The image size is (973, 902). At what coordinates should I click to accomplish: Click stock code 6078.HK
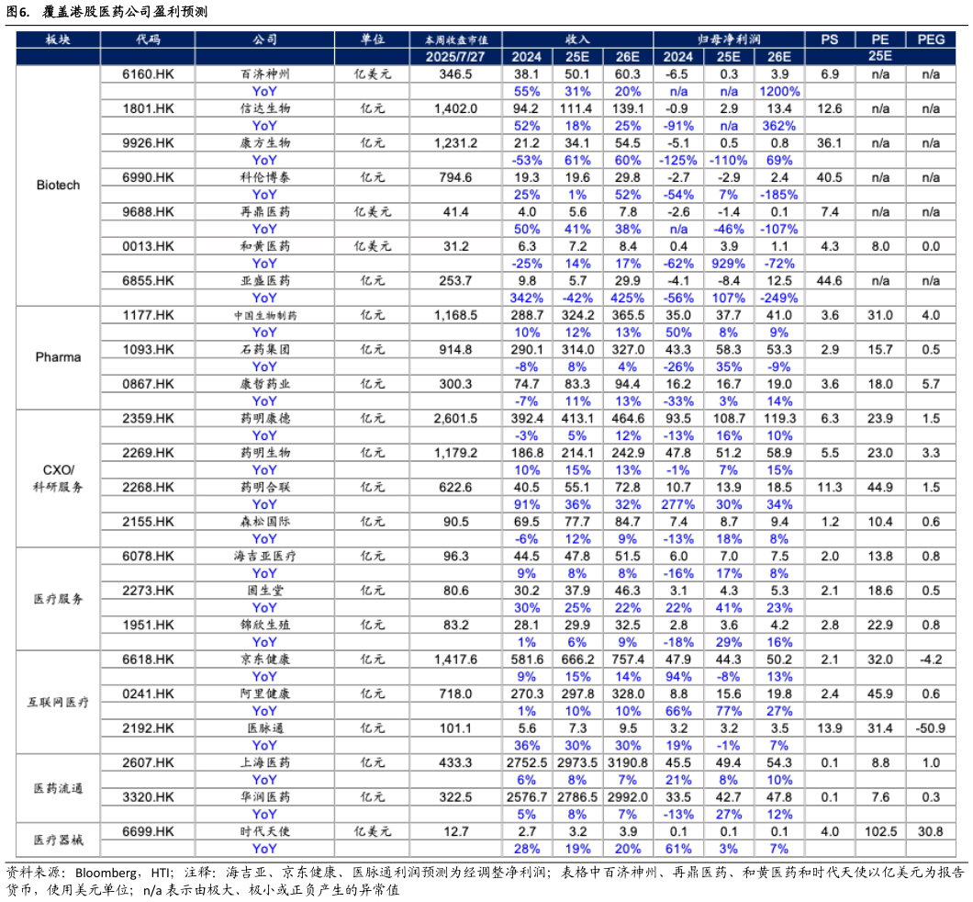pos(148,557)
